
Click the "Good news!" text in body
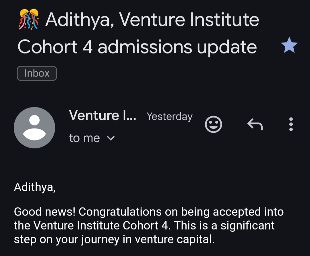click(44, 212)
